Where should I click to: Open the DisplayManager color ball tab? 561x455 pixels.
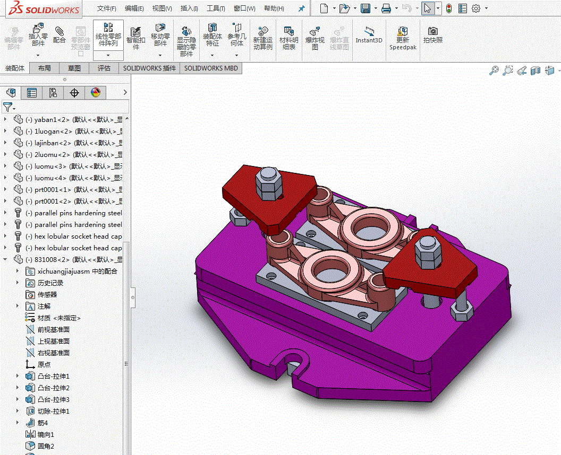(95, 93)
